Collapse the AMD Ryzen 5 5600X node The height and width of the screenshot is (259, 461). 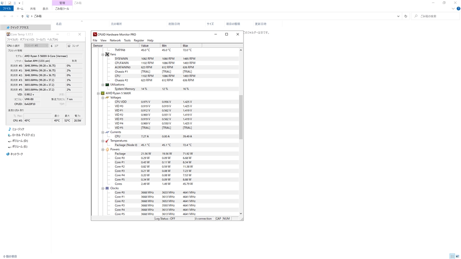pyautogui.click(x=98, y=94)
